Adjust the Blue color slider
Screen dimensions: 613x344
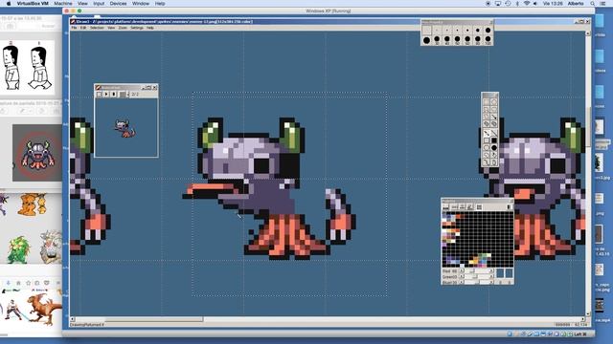click(x=477, y=282)
